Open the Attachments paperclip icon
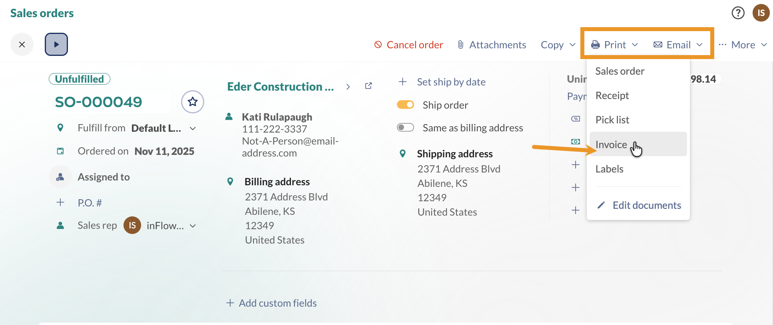 click(x=460, y=45)
